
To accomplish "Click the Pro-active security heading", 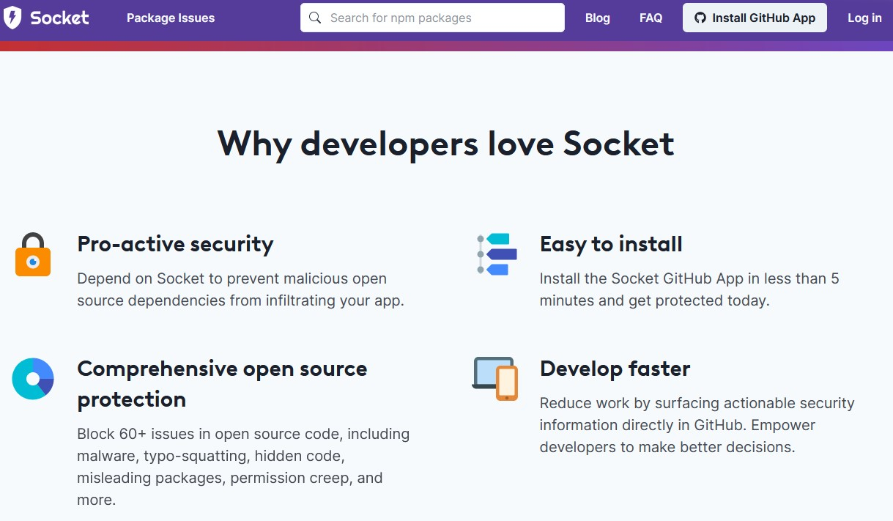I will pos(175,244).
